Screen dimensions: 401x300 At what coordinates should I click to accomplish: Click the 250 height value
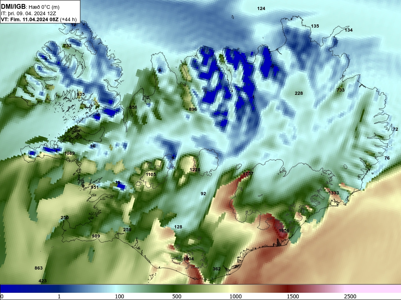coord(65,218)
